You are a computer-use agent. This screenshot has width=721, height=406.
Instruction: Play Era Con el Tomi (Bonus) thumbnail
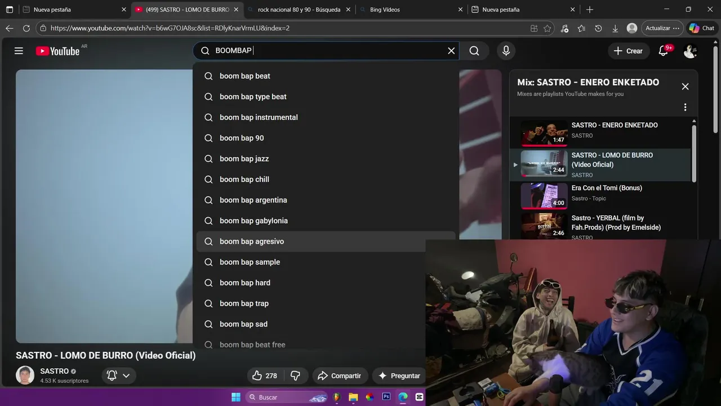click(544, 196)
